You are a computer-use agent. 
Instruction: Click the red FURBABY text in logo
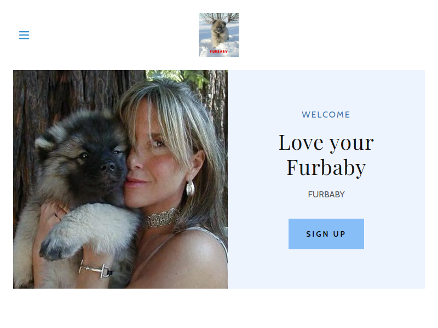[x=218, y=51]
